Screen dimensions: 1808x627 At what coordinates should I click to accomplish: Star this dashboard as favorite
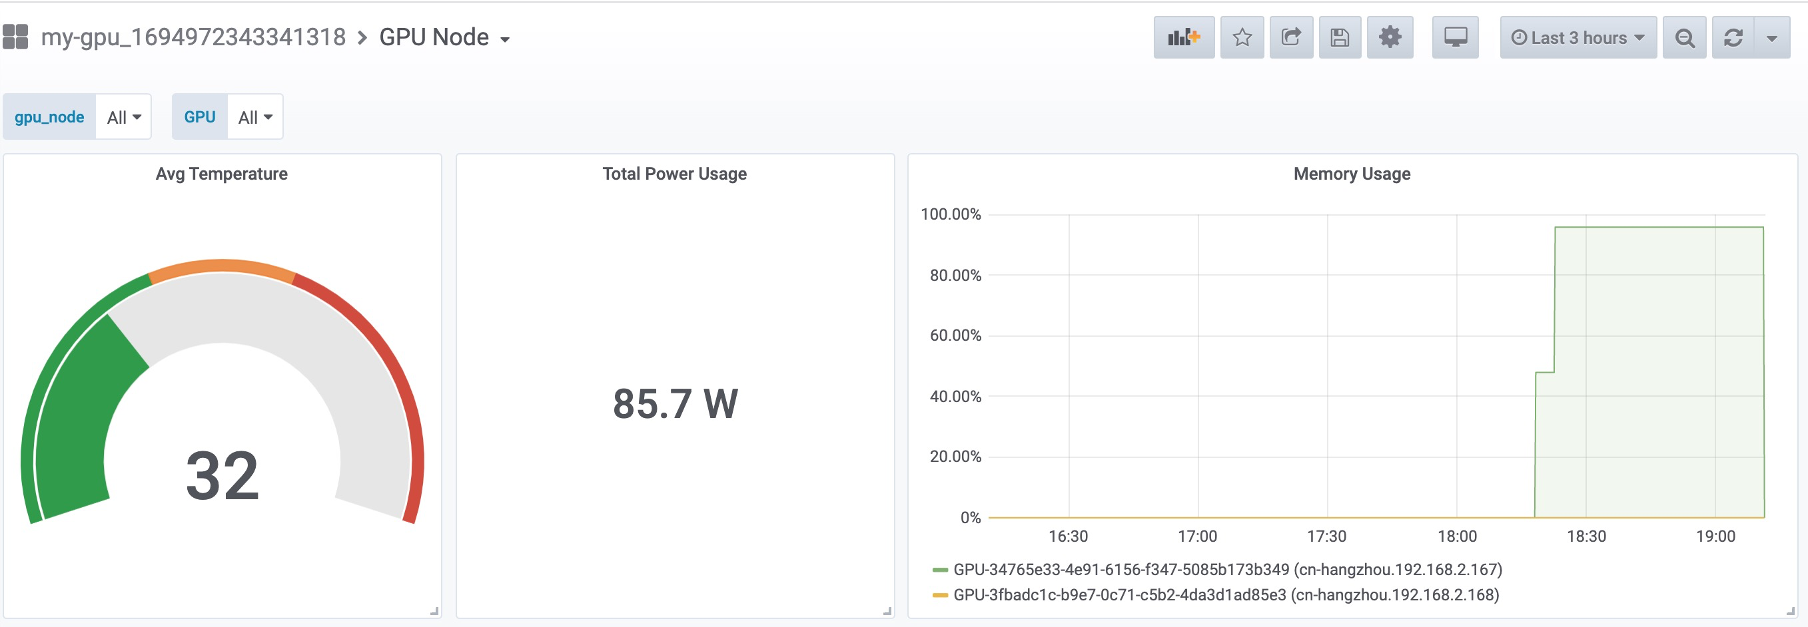point(1242,37)
